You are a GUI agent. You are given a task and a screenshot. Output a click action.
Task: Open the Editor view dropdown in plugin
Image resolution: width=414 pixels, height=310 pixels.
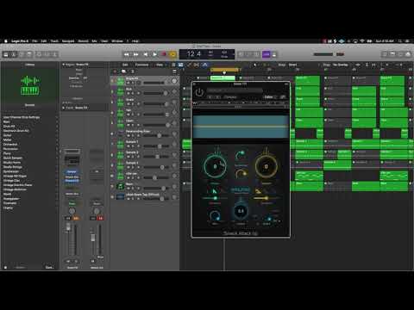click(x=270, y=97)
